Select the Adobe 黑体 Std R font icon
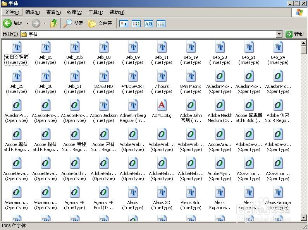Screen dimensions: 308x230 pos(17,134)
